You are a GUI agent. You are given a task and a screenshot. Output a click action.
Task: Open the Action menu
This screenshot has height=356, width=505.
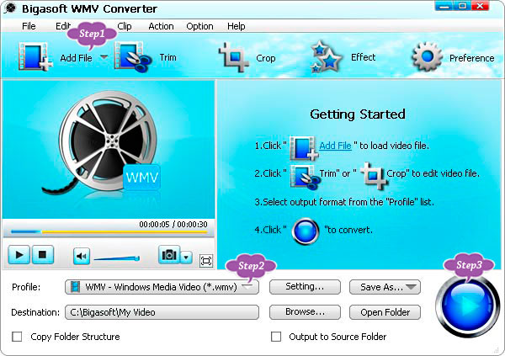pyautogui.click(x=161, y=26)
